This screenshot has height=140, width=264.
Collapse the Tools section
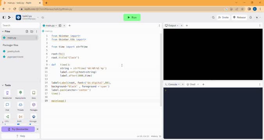tap(3, 85)
